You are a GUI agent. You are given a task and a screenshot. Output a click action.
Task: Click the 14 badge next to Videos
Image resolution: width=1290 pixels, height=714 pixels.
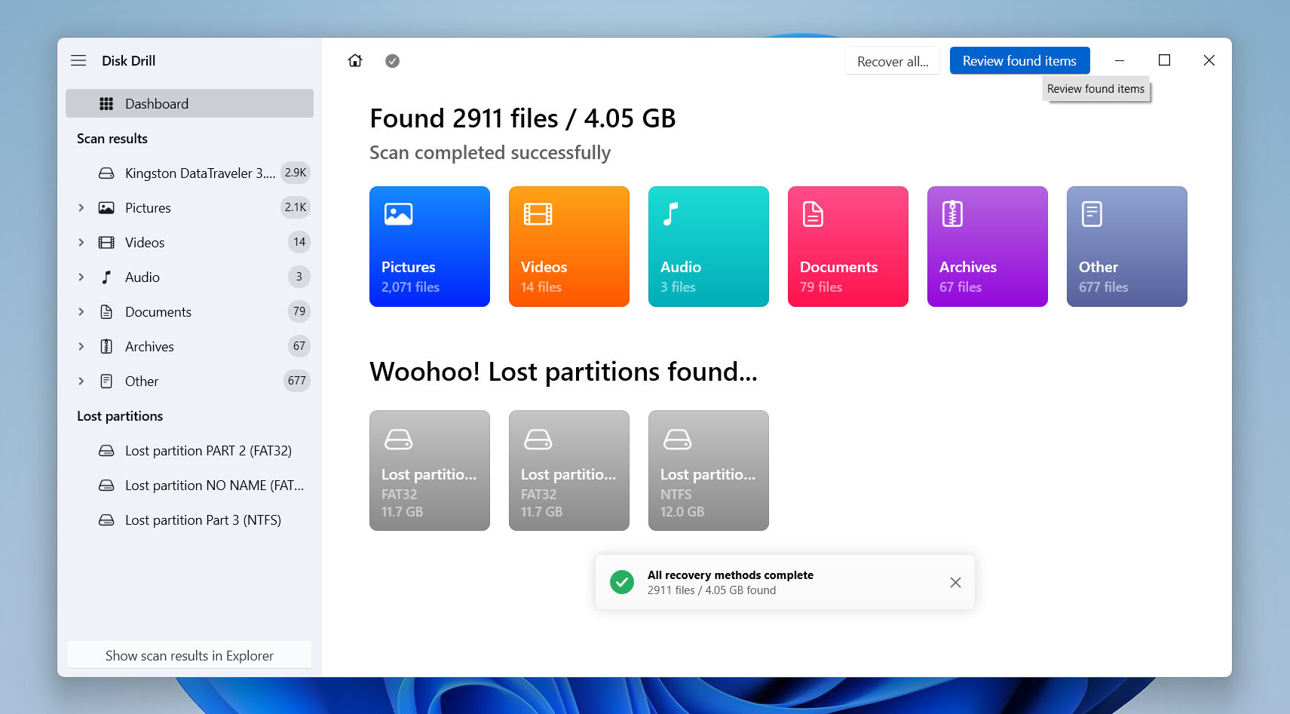299,242
